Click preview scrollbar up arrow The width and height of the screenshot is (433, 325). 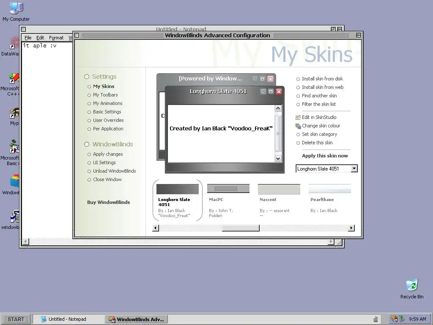[278, 108]
